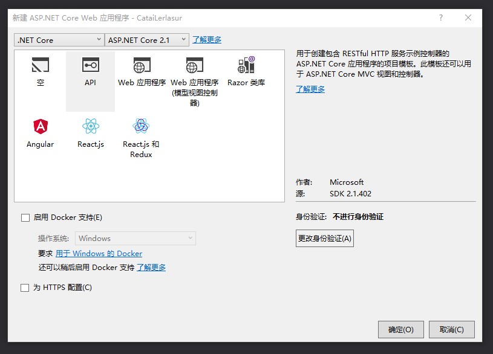Viewport: 493px width, 354px height.
Task: Confirm with 确定(O) button
Action: pos(401,329)
